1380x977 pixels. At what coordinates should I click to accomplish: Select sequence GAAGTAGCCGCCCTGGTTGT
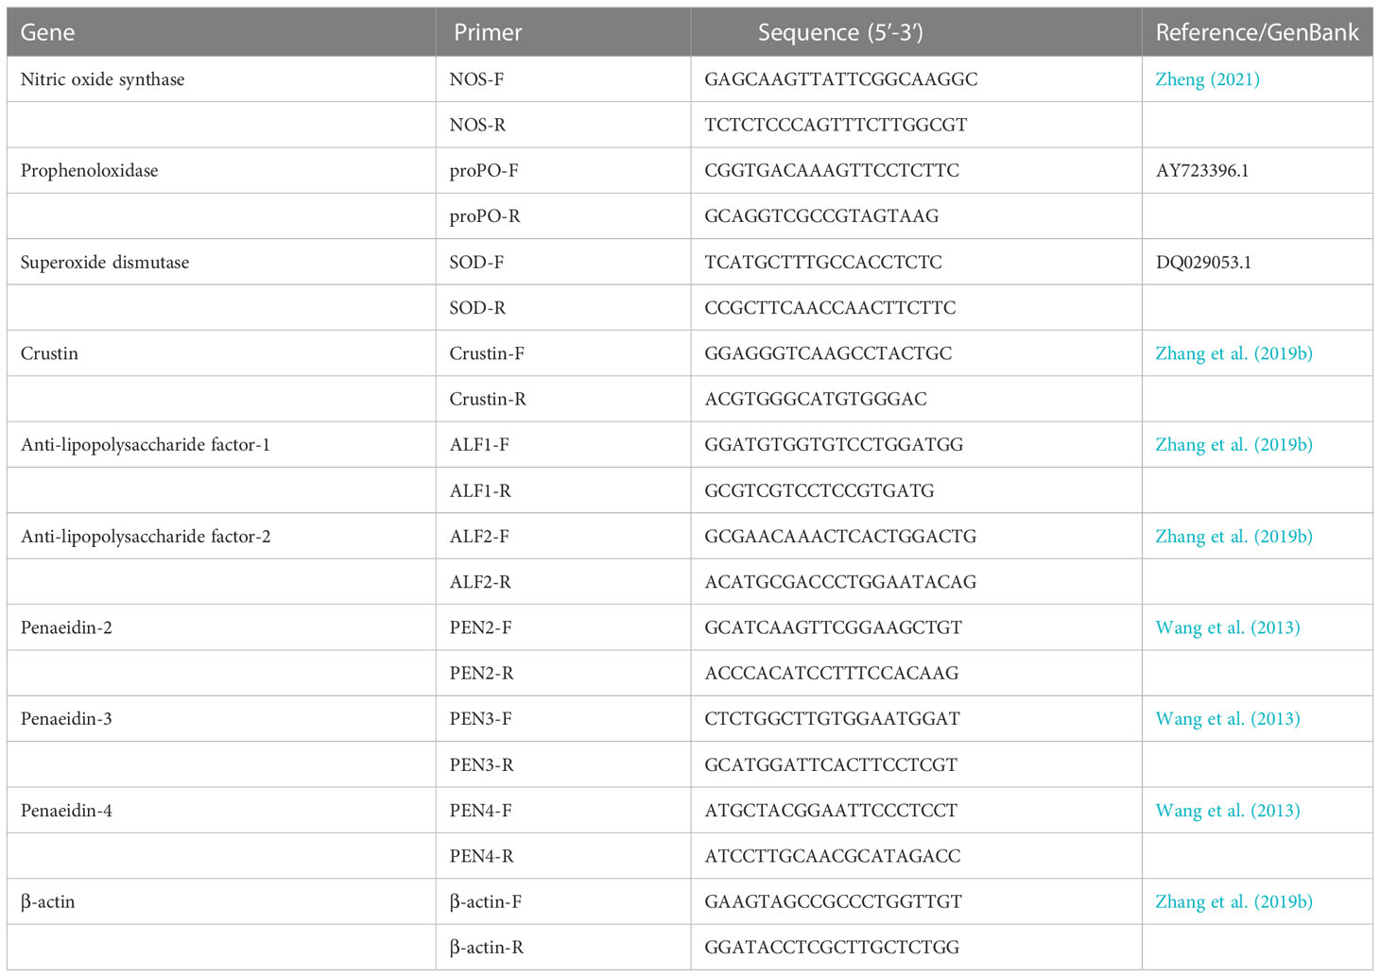pyautogui.click(x=833, y=902)
